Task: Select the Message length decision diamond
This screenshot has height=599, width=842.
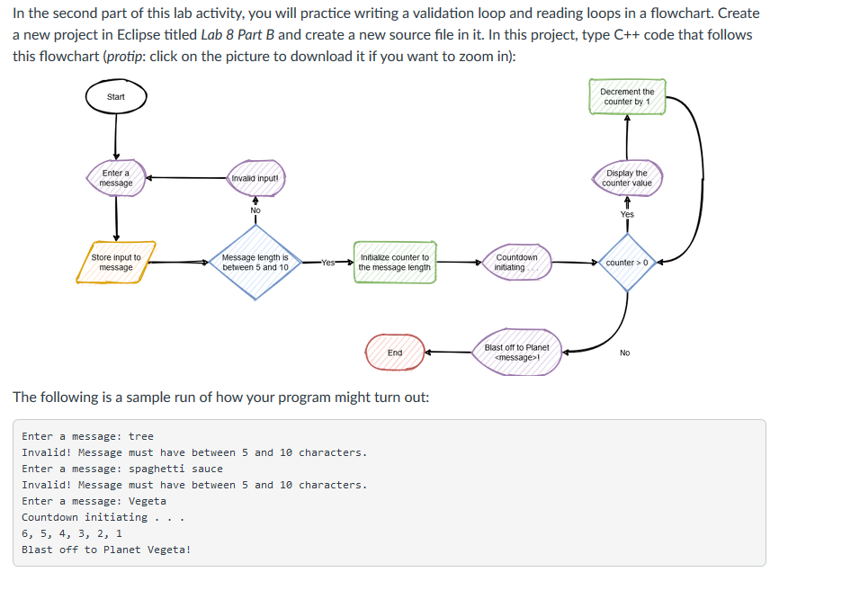Action: [x=255, y=262]
